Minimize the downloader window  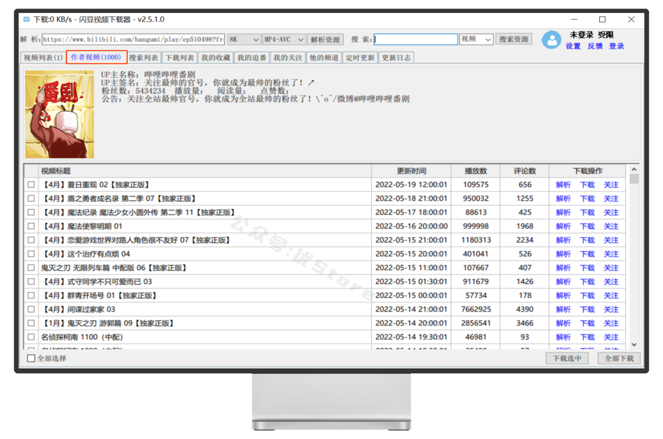click(574, 20)
